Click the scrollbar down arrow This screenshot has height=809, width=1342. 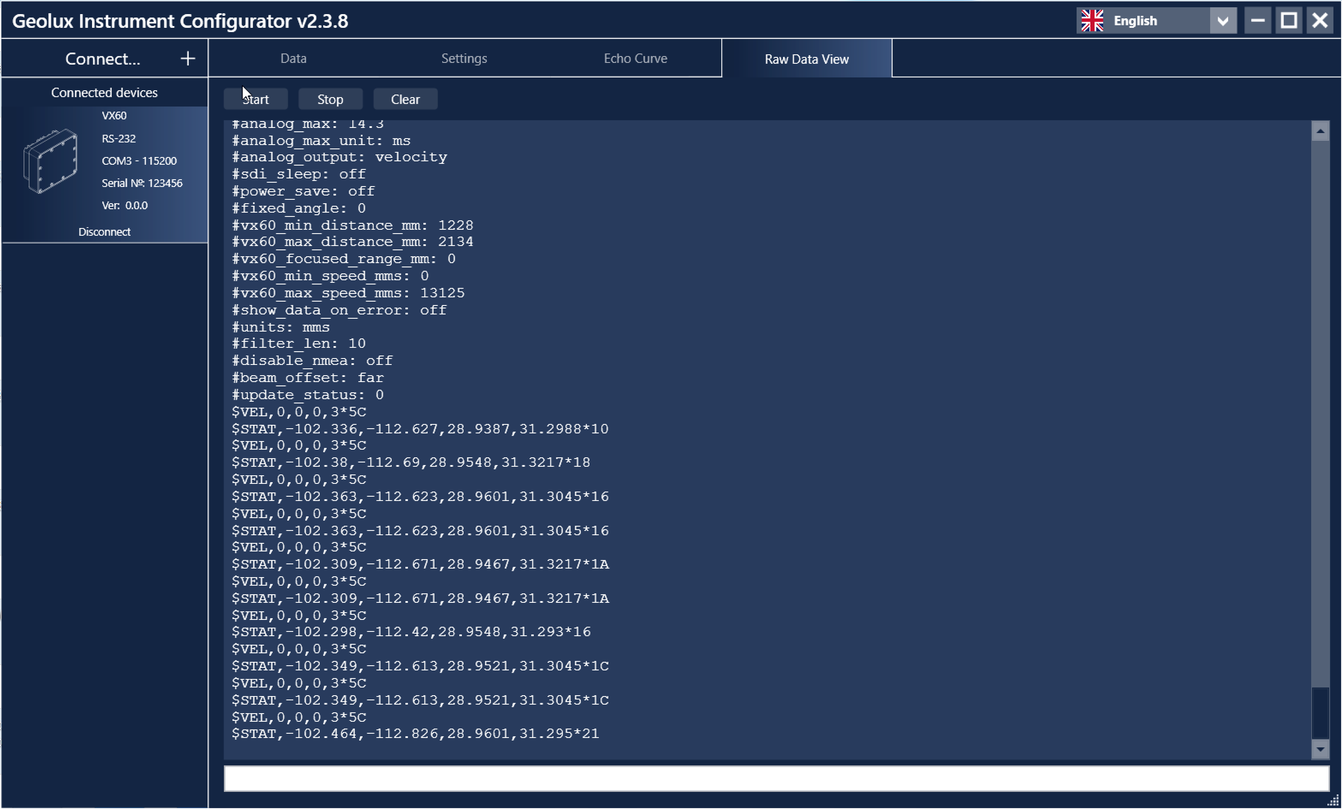(x=1320, y=749)
